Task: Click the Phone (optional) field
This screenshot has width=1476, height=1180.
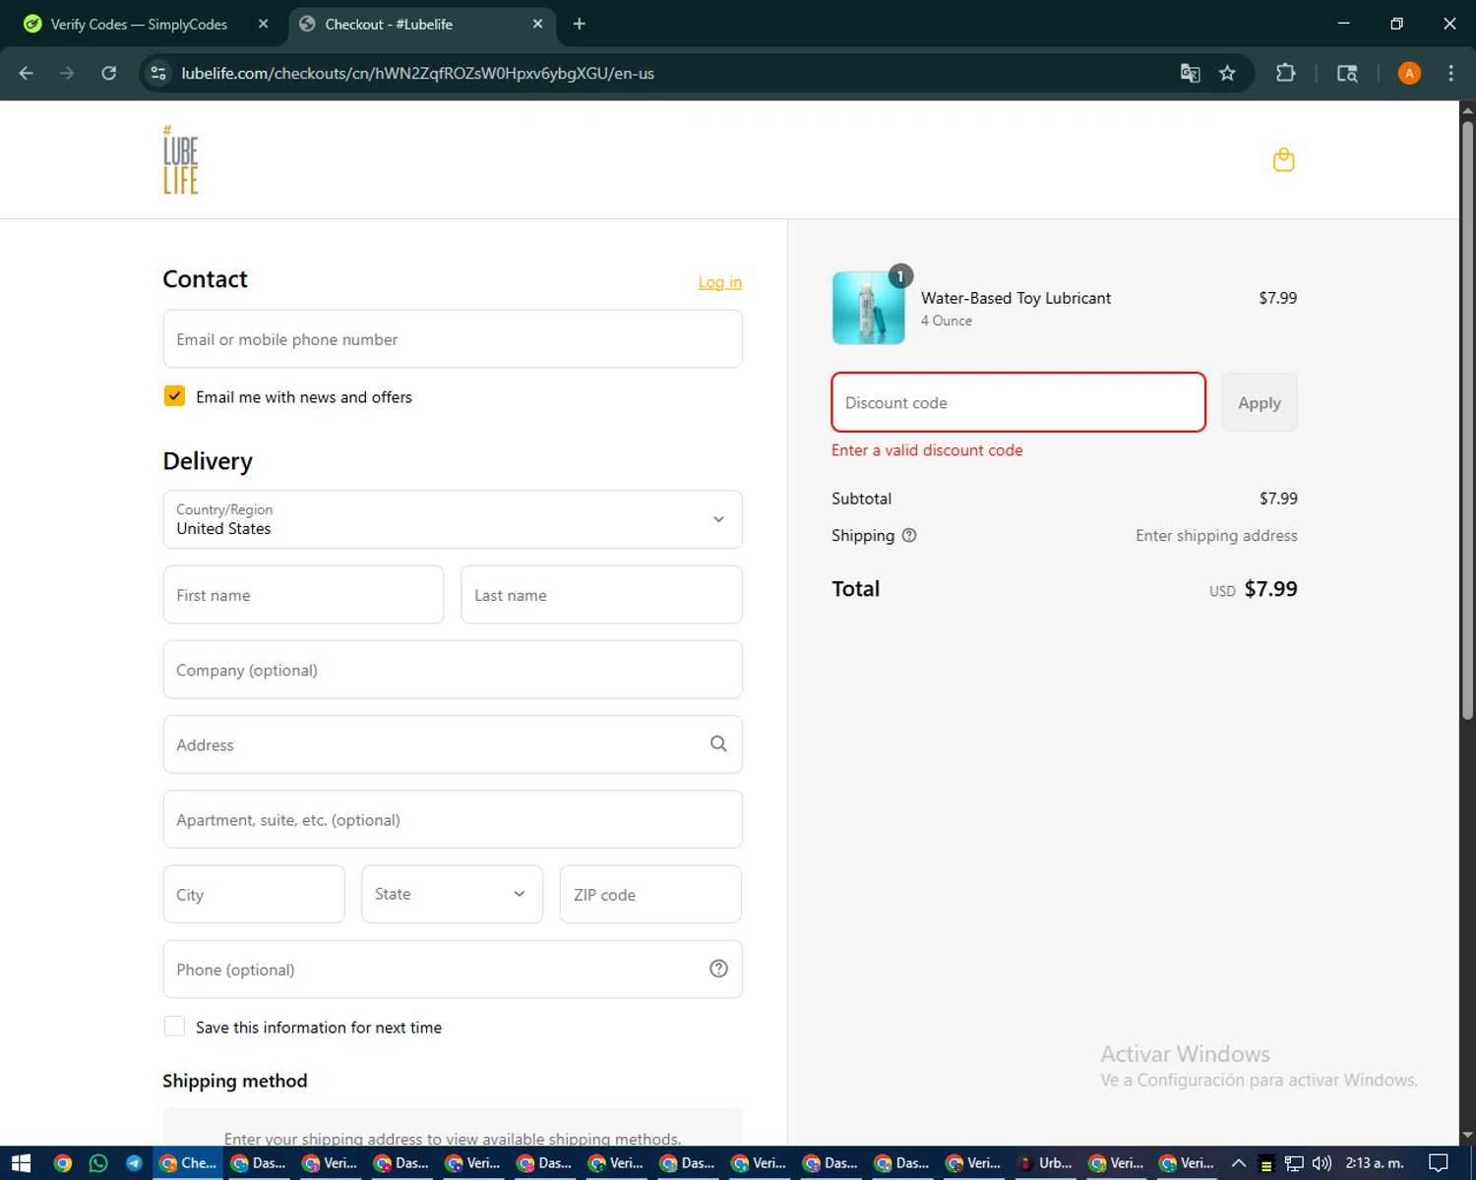Action: [x=453, y=969]
